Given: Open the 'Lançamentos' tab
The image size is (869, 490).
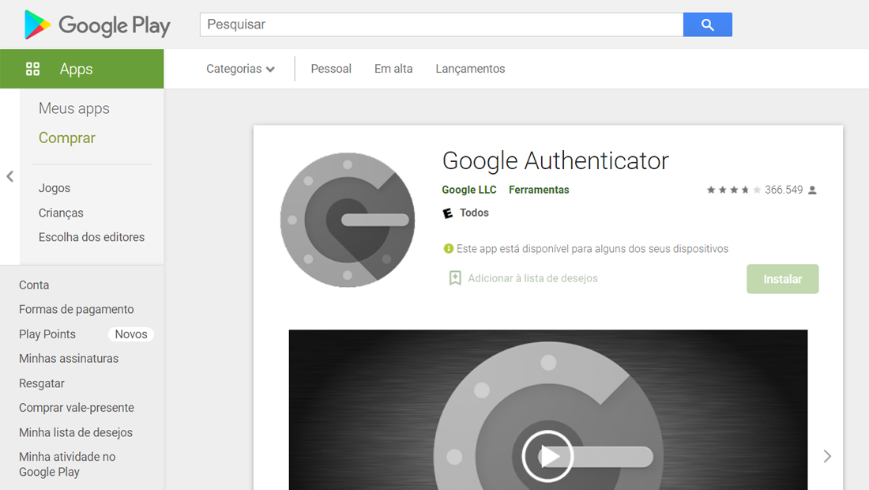Looking at the screenshot, I should click(x=470, y=69).
